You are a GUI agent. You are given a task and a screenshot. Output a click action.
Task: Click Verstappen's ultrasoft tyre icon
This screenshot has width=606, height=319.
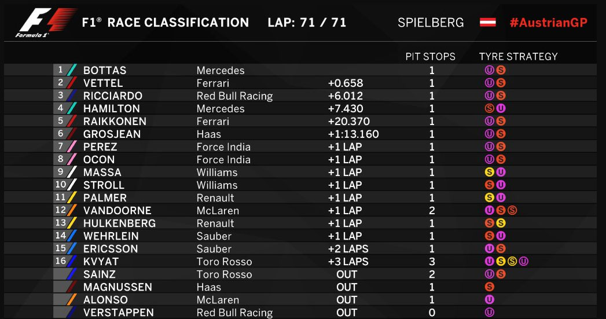pyautogui.click(x=489, y=313)
